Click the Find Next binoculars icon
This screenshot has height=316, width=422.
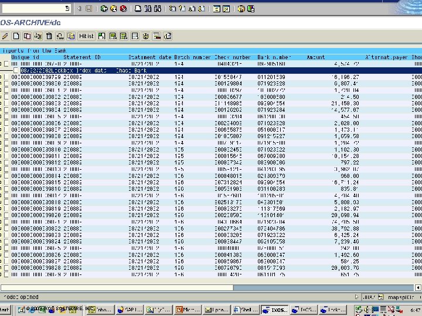(158, 9)
